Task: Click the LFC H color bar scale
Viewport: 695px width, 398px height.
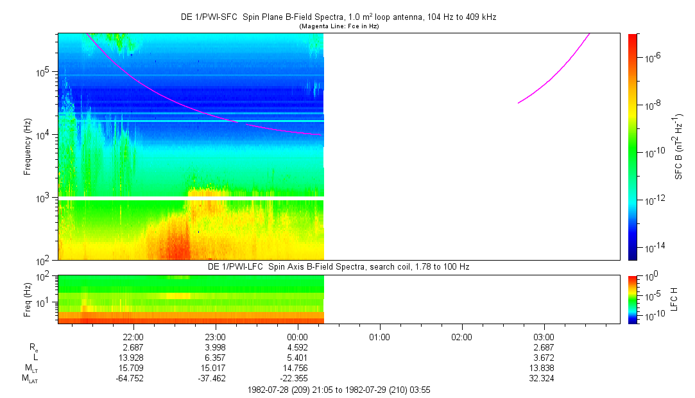Action: coord(633,300)
